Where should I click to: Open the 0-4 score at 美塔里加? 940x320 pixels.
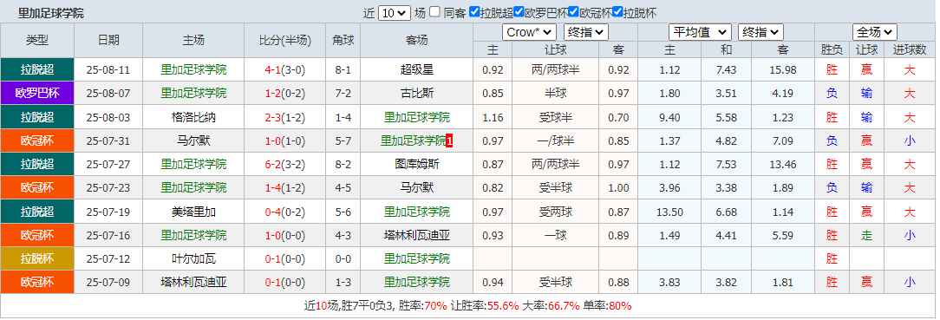273,212
